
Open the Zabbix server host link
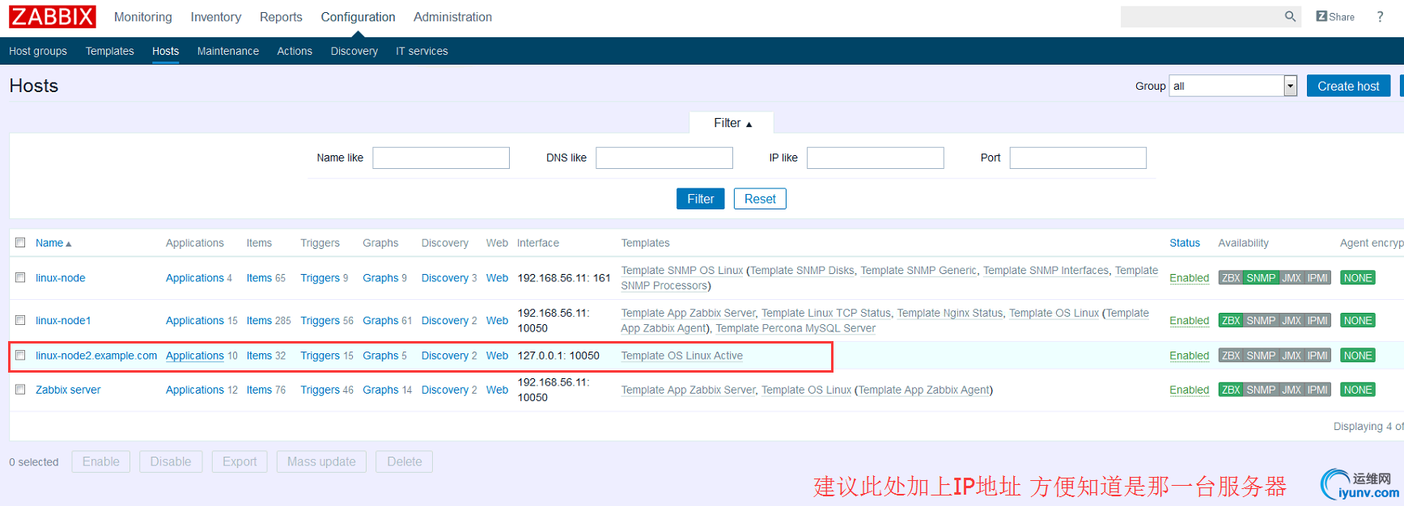coord(68,390)
